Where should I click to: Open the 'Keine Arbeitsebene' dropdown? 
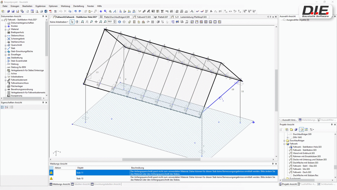(x=59, y=22)
